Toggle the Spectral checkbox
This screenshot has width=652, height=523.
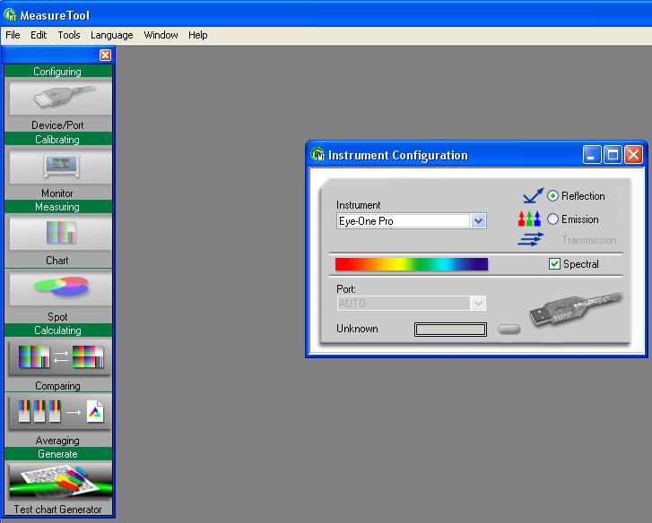pyautogui.click(x=554, y=263)
